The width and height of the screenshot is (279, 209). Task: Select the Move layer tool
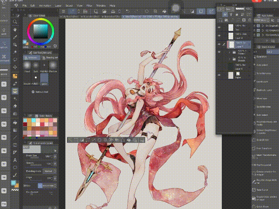point(15,67)
